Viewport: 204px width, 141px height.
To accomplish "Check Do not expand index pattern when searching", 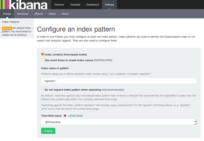I will [x=43, y=89].
